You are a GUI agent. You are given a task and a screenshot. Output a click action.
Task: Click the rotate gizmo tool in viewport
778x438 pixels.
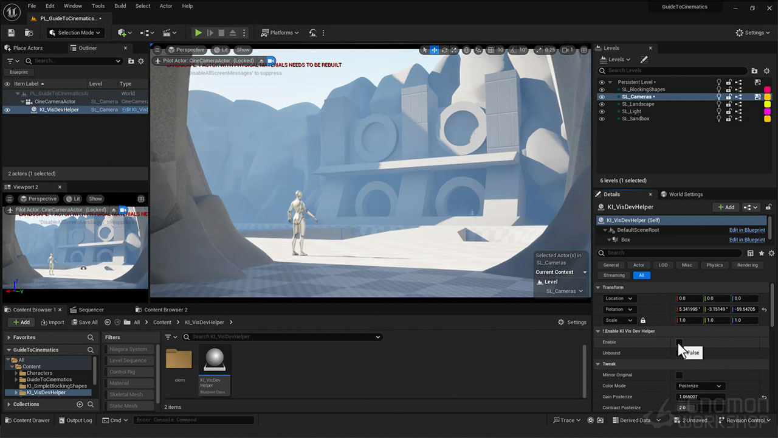click(444, 50)
